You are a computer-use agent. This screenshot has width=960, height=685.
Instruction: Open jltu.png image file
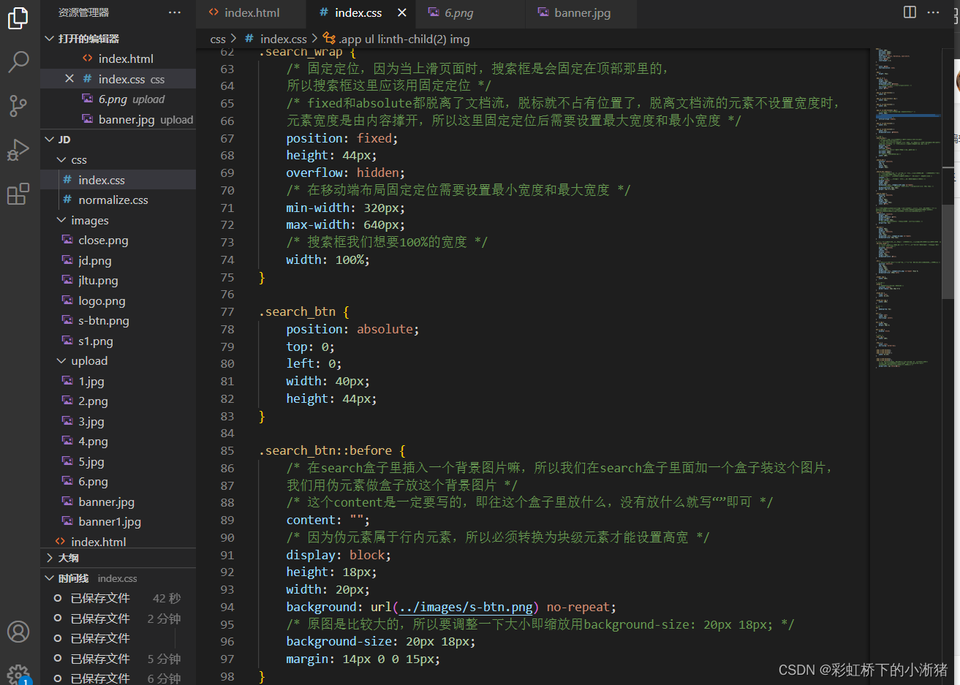118,280
